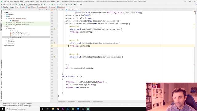Expand the layout folder

pyautogui.click(x=7, y=39)
